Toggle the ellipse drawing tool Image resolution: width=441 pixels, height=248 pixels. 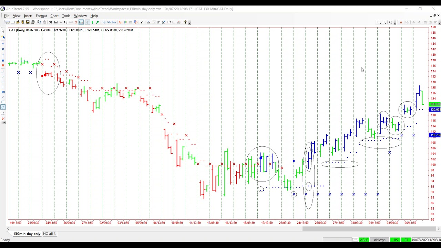[x=3, y=107]
